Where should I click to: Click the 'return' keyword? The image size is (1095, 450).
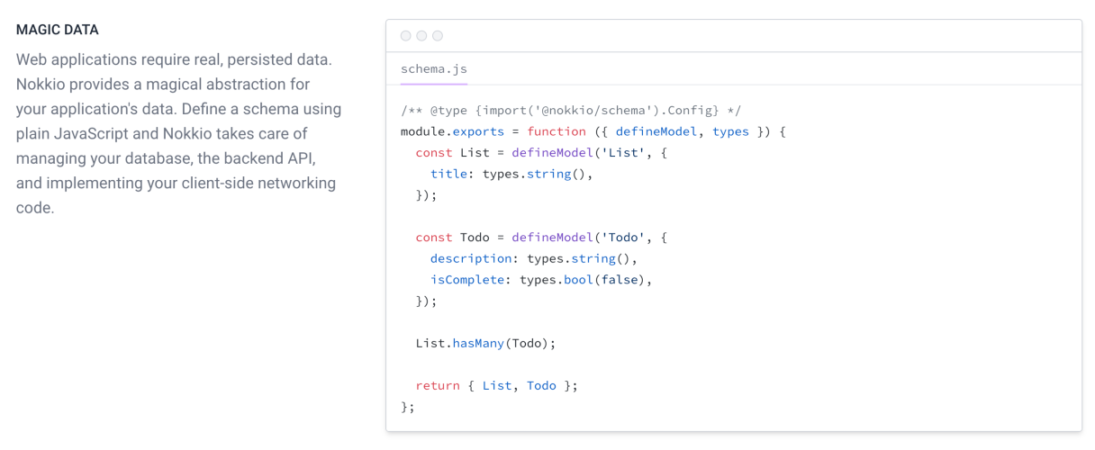coord(438,385)
